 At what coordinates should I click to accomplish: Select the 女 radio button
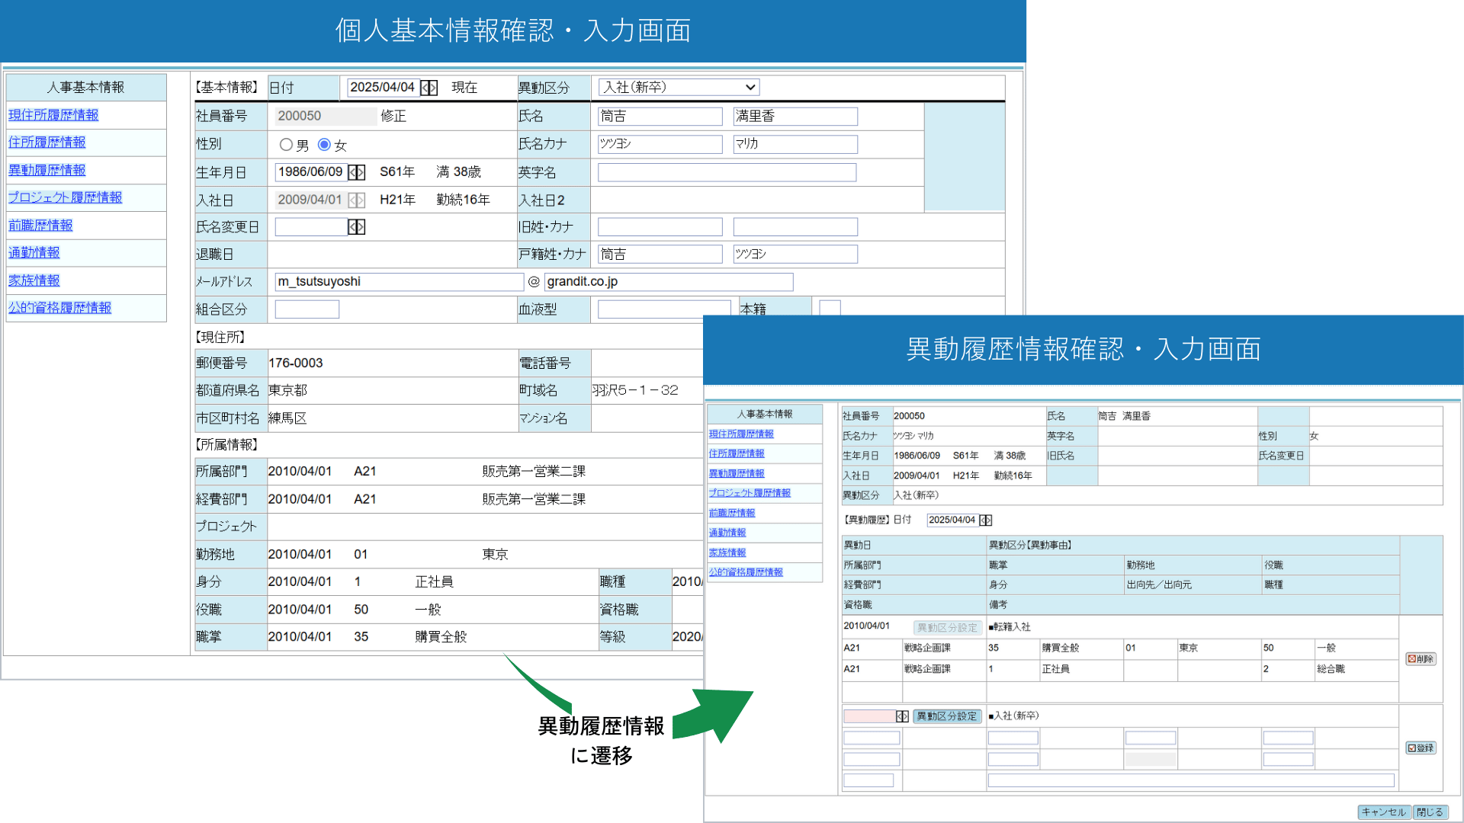point(324,145)
